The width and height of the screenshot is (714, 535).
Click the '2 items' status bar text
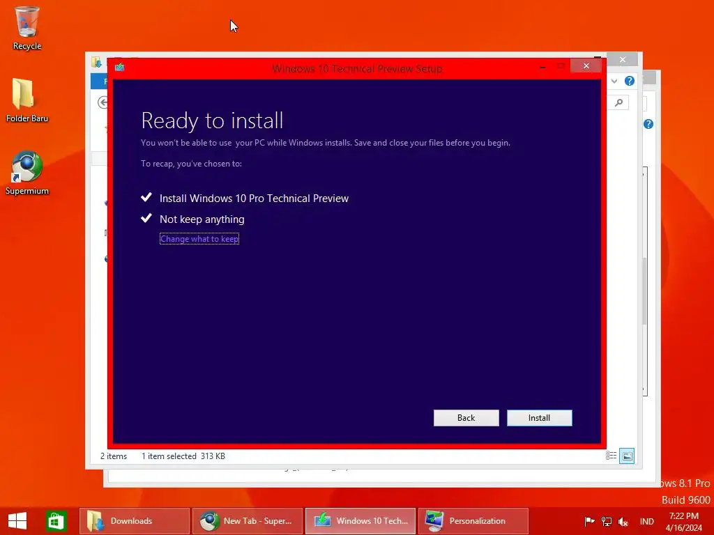114,456
